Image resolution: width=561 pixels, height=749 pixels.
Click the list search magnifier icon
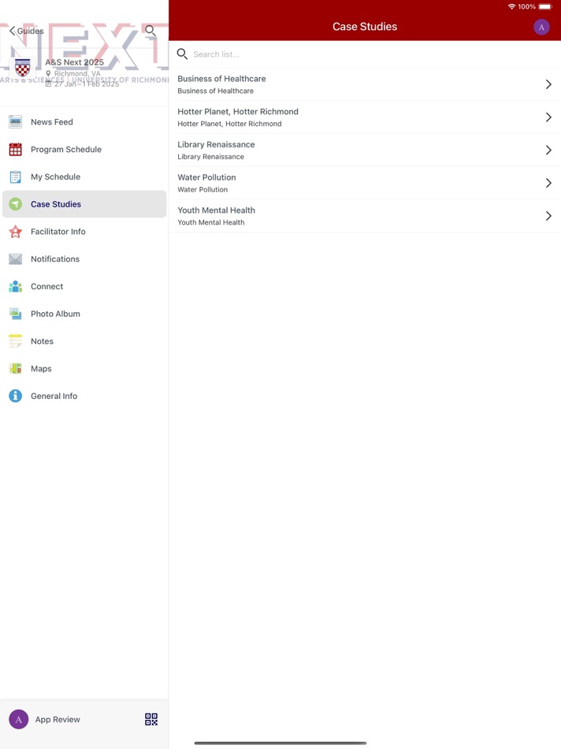[x=182, y=54]
